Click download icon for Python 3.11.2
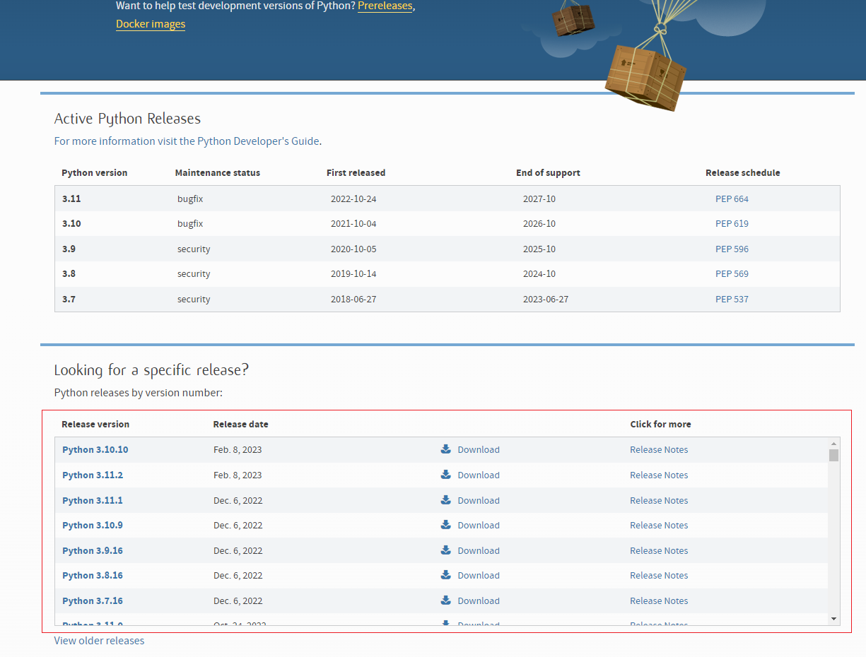 coord(445,475)
